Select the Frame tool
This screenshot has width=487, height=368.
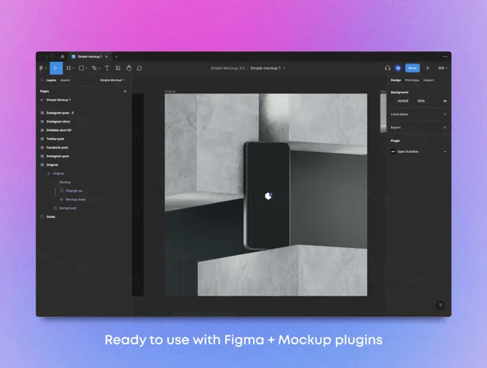coord(70,68)
